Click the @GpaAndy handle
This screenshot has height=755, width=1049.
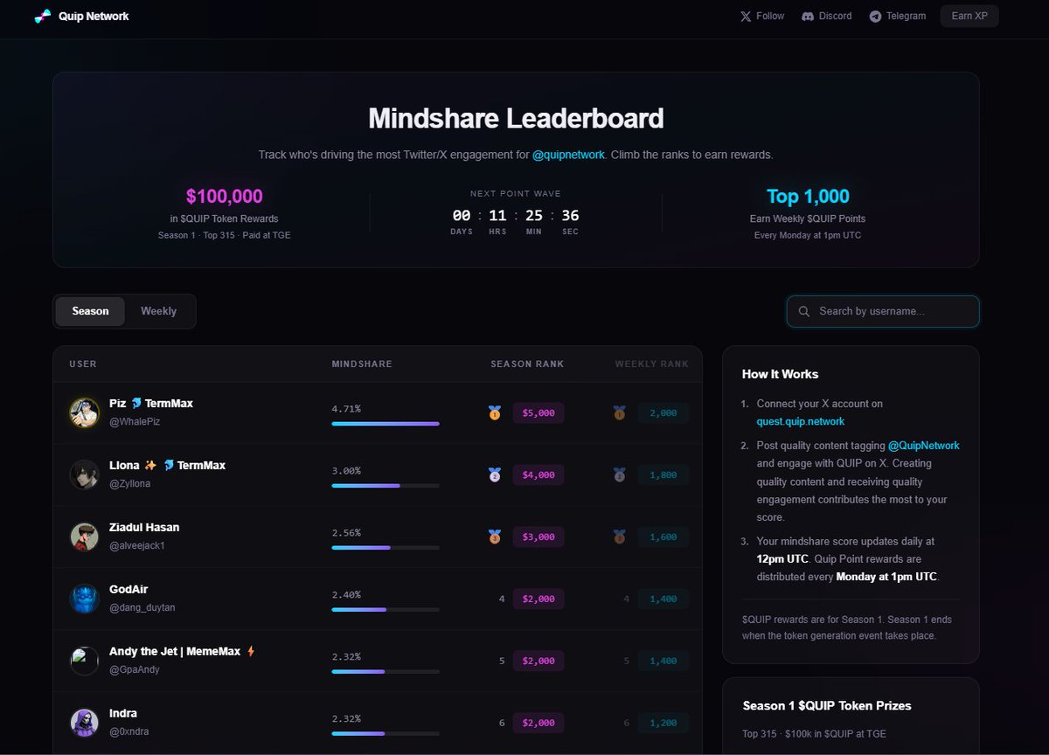coord(134,670)
